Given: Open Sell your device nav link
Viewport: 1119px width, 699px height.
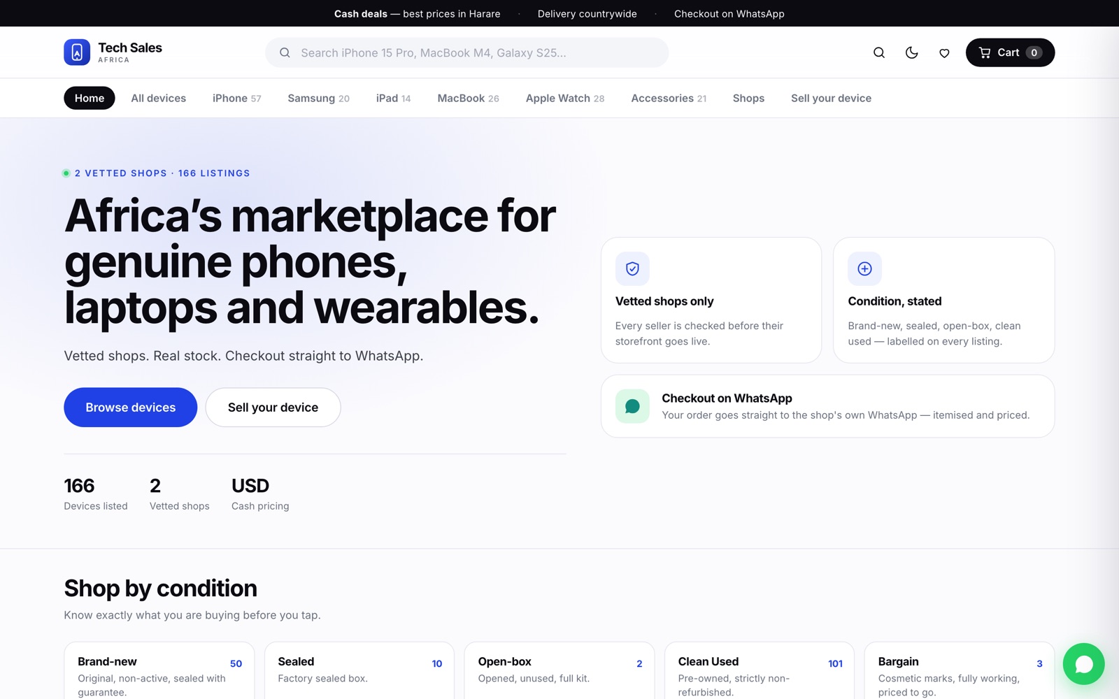Looking at the screenshot, I should click(831, 98).
